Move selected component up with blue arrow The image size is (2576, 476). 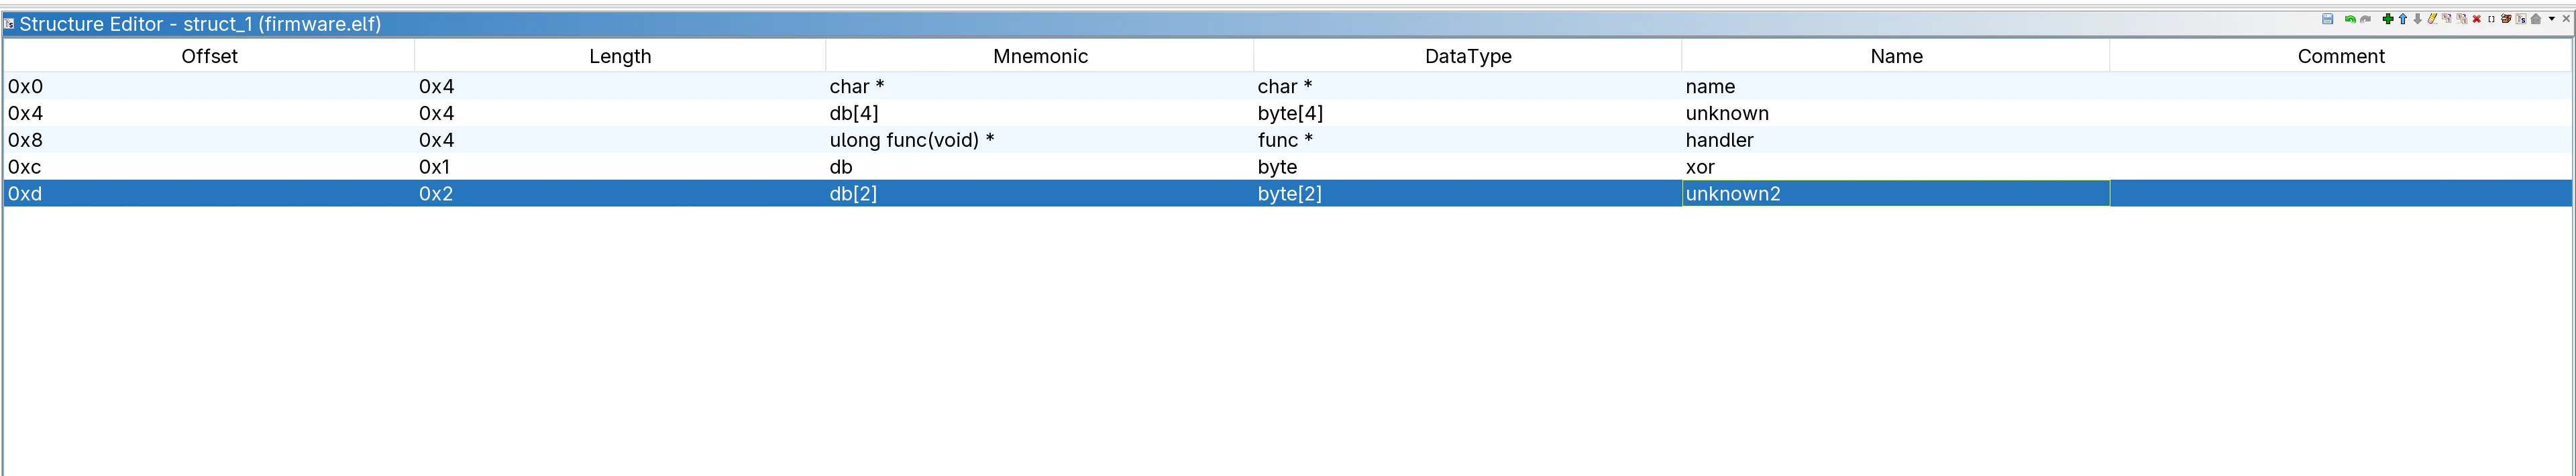point(2403,19)
